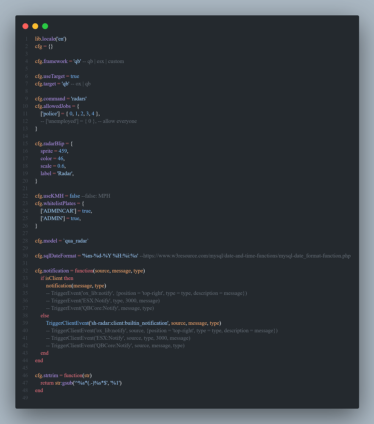Click the cfg.notification function definition
The image size is (374, 424).
point(52,271)
